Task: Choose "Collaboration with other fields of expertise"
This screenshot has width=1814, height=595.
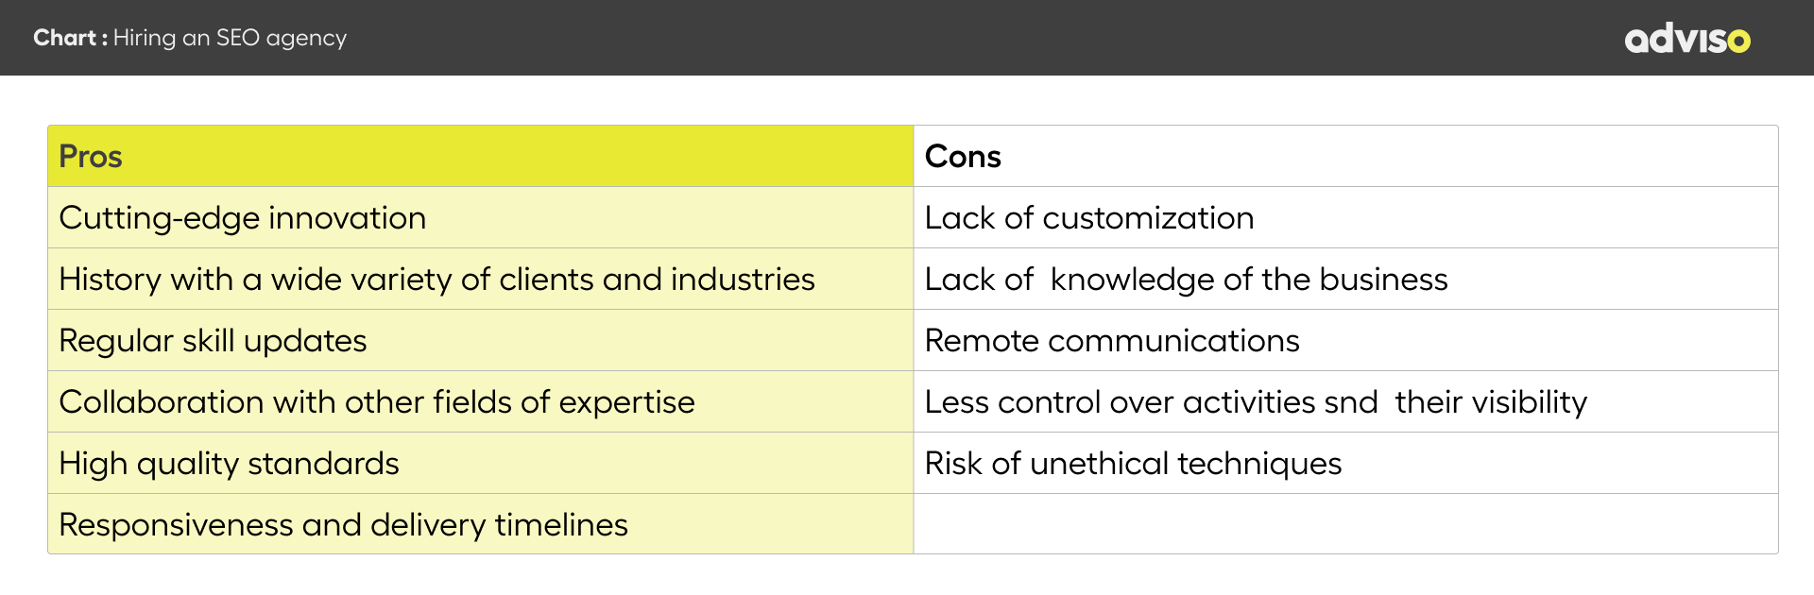Action: point(377,402)
